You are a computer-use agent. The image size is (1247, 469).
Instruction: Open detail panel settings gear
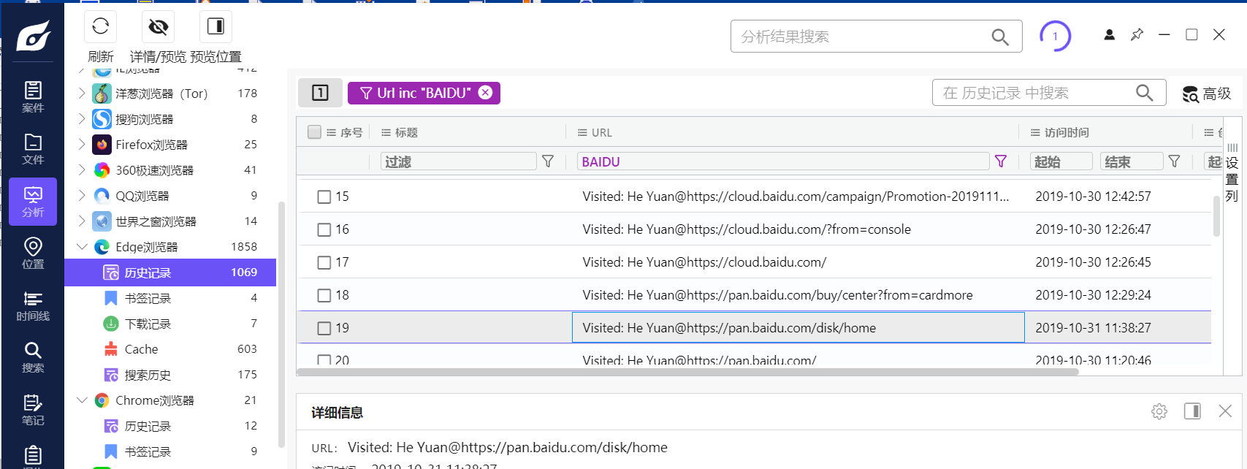(x=1159, y=411)
